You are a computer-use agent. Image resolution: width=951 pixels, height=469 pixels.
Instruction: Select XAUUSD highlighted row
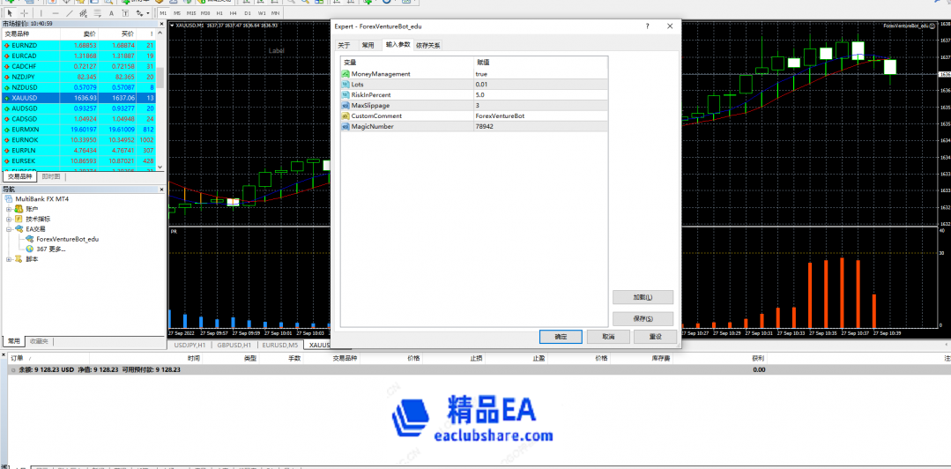point(78,97)
